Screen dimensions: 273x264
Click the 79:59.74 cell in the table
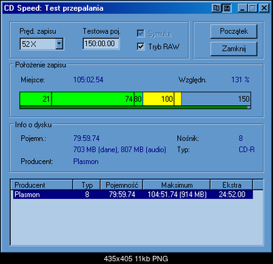pos(122,195)
